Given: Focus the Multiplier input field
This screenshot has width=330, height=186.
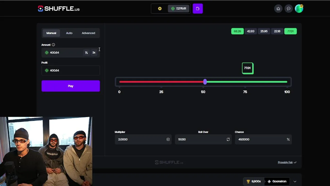Looking at the screenshot, I should coord(143,139).
